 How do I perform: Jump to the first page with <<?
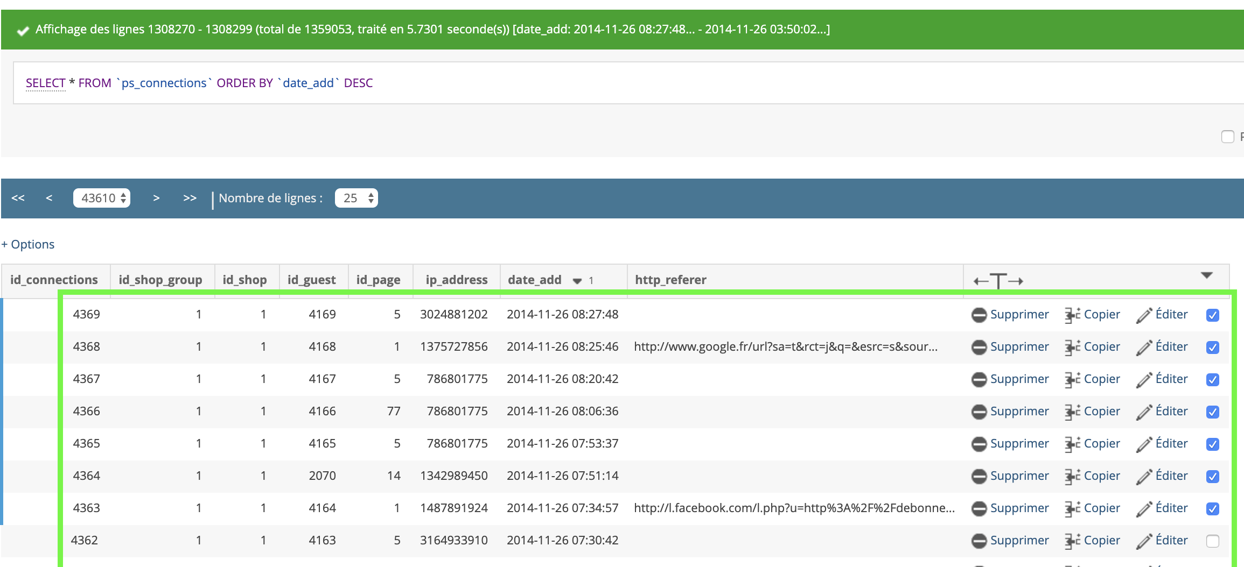pos(18,198)
